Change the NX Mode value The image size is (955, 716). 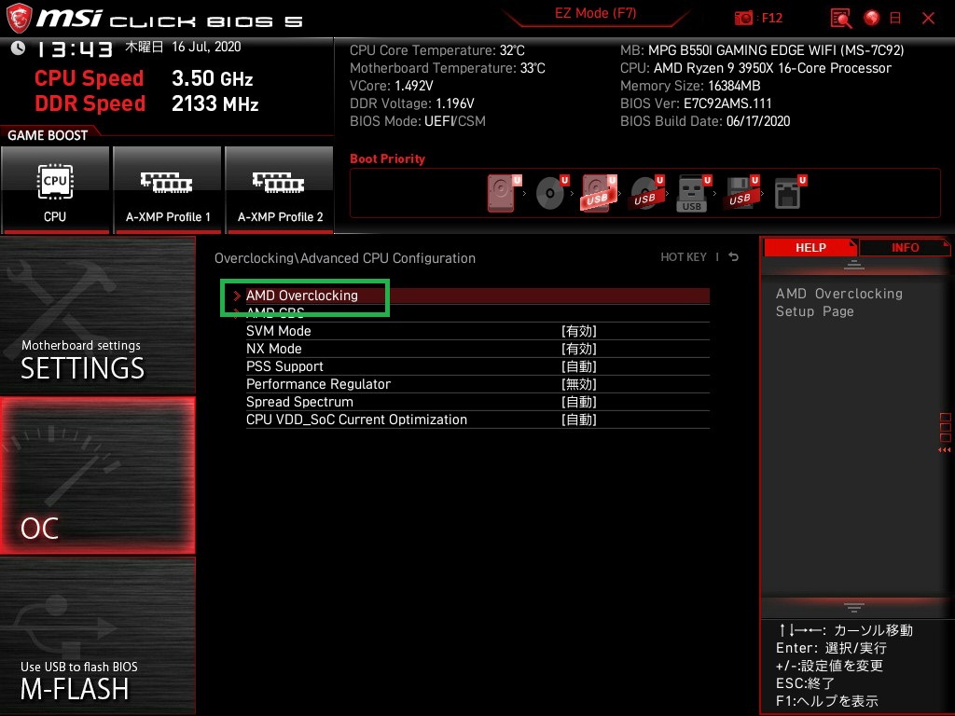click(578, 349)
